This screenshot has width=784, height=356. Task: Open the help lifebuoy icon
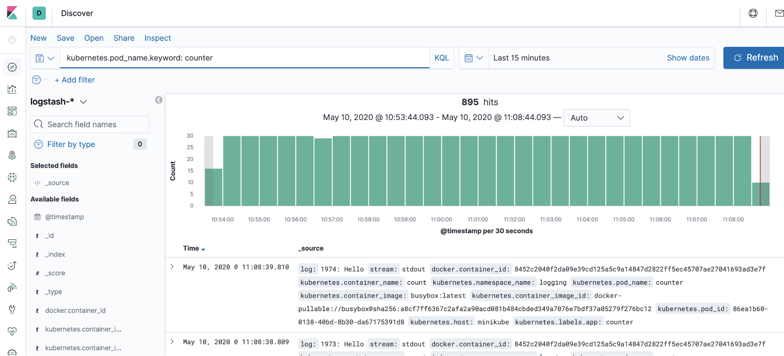point(753,13)
